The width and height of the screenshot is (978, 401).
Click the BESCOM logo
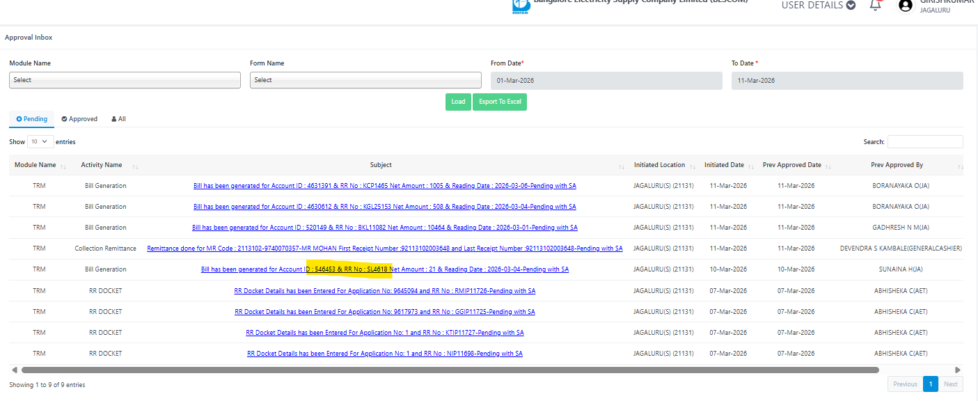pos(520,6)
